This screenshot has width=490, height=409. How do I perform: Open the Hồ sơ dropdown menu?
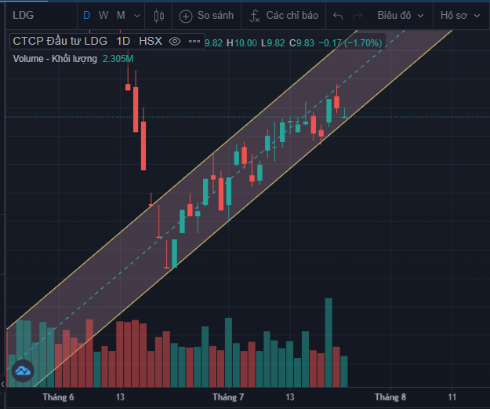[460, 16]
